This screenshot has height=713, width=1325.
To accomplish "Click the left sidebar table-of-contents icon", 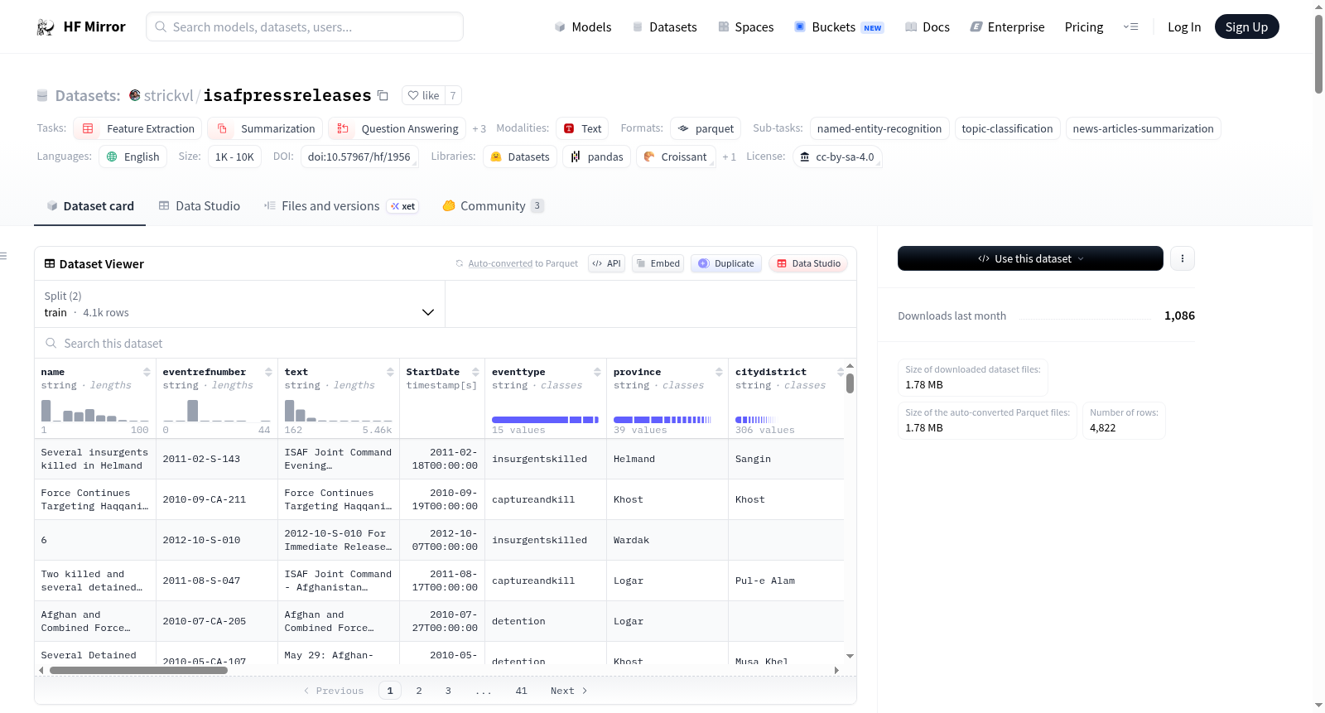I will (x=3, y=256).
